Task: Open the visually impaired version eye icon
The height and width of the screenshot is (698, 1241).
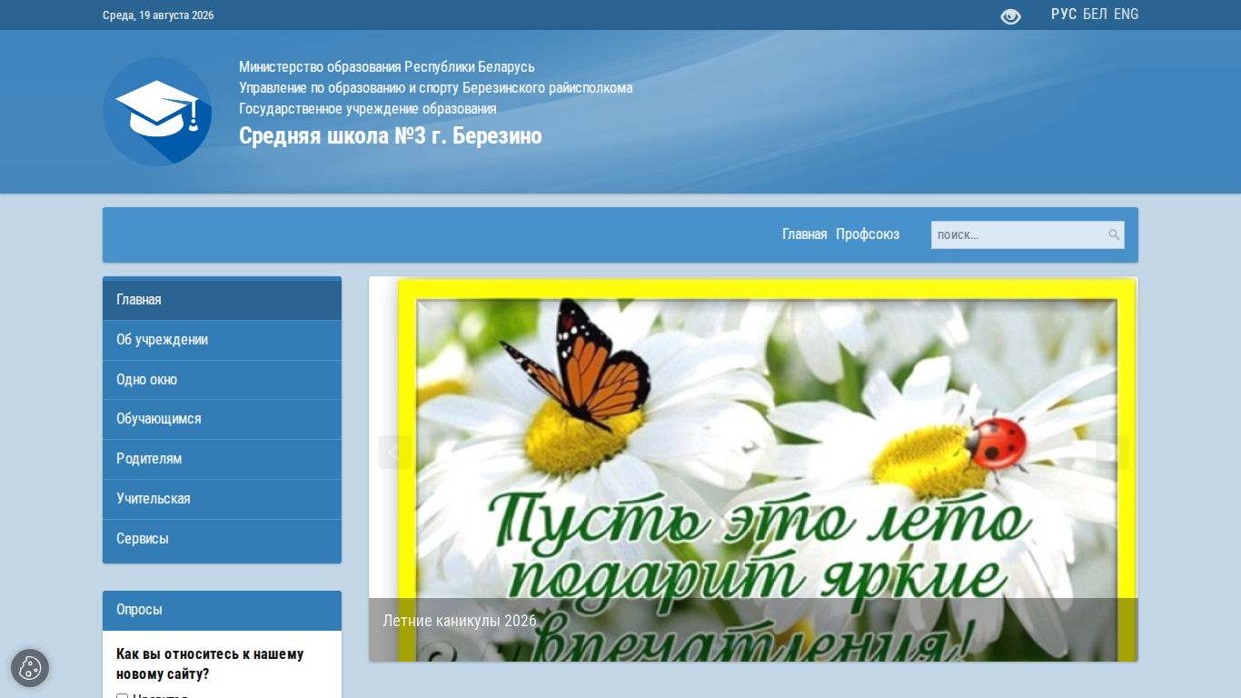Action: pos(1010,16)
